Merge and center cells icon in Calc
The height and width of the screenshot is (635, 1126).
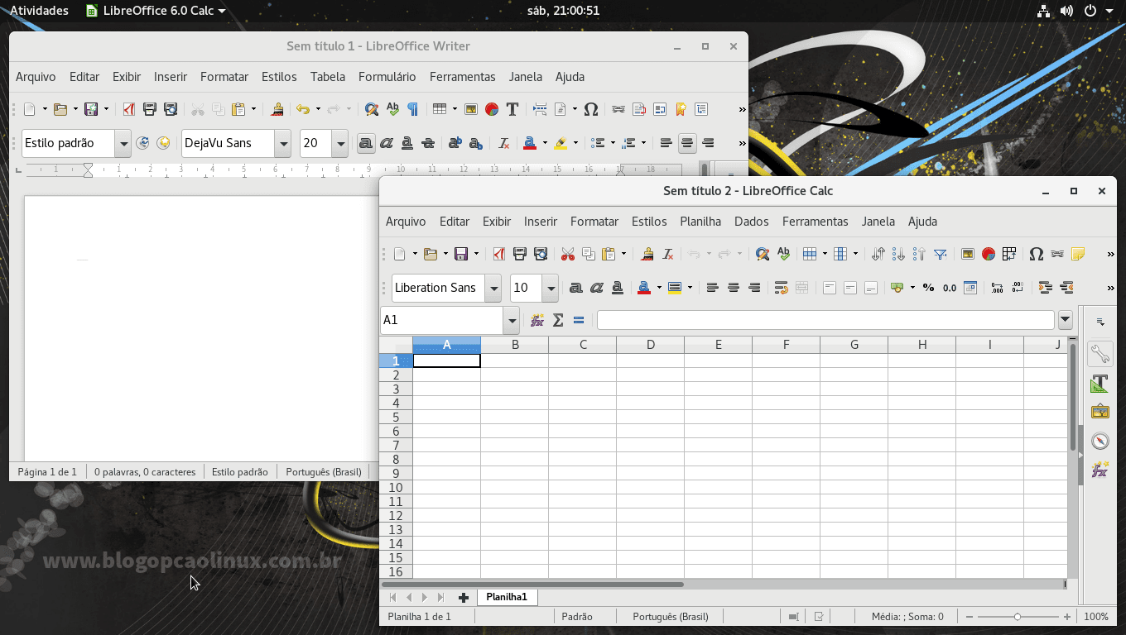click(x=801, y=288)
